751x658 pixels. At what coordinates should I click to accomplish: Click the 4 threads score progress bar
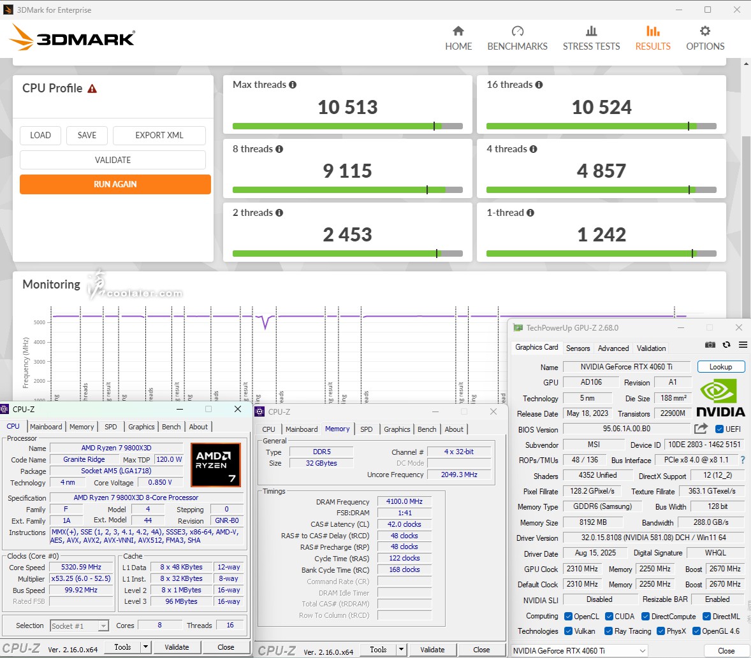pyautogui.click(x=601, y=190)
